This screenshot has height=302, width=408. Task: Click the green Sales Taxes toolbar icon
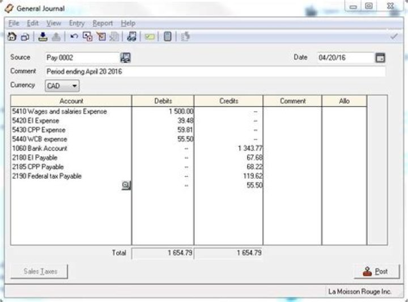[x=150, y=37]
